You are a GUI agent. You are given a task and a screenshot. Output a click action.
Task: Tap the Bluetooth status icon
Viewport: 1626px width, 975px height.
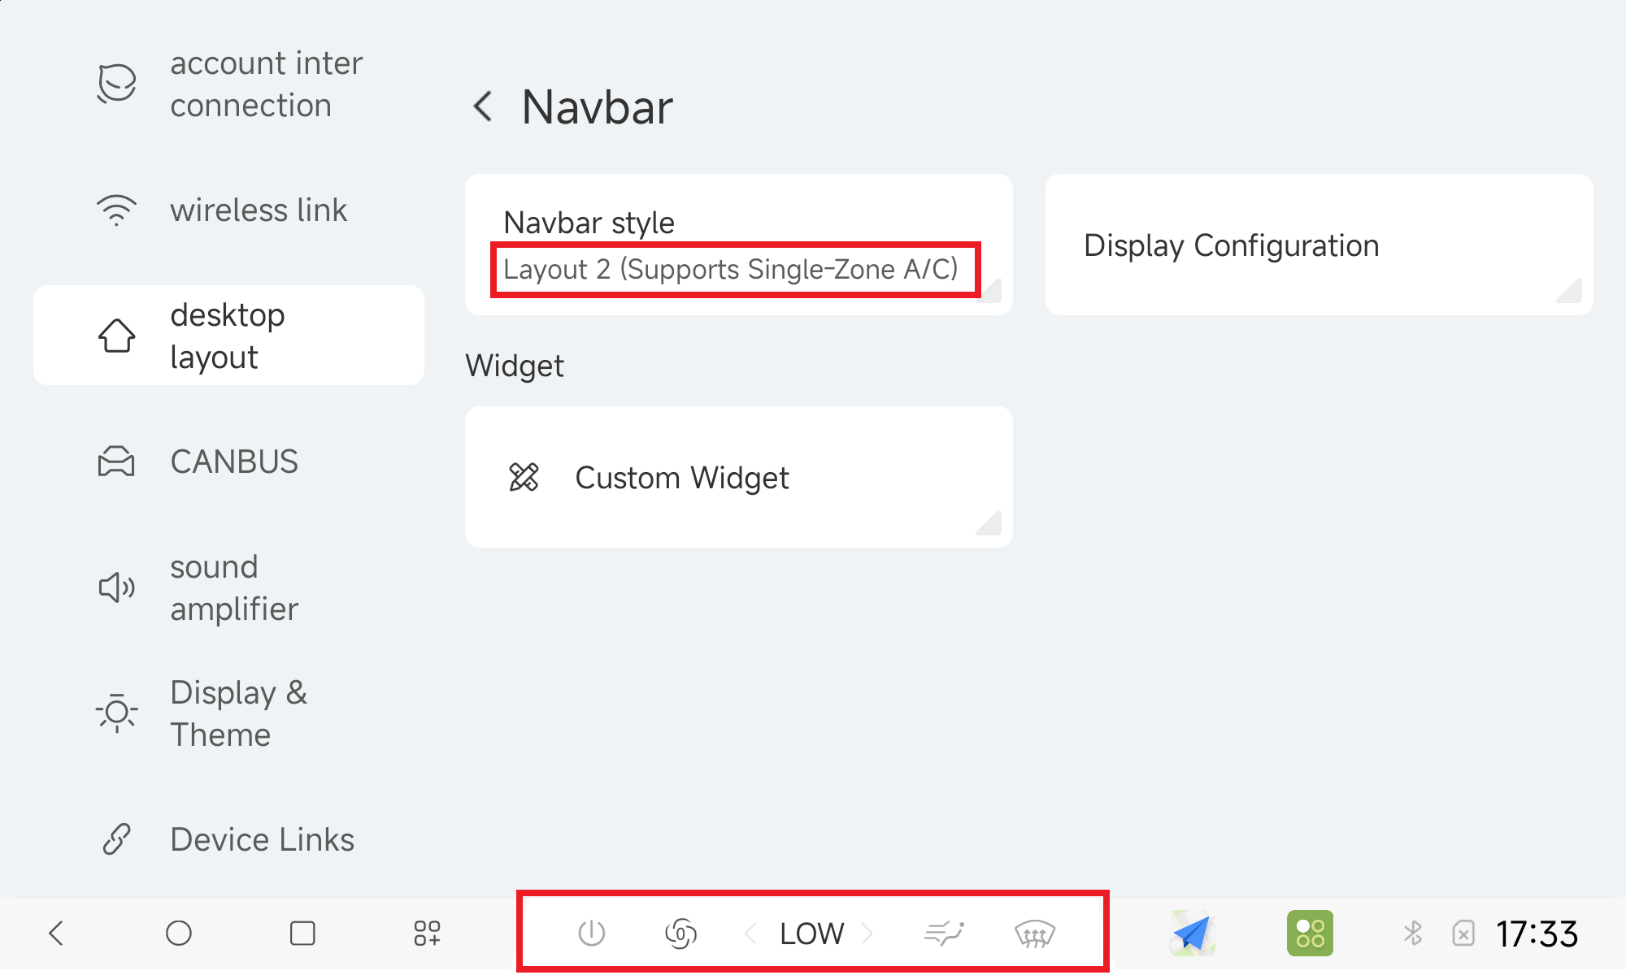pyautogui.click(x=1413, y=933)
